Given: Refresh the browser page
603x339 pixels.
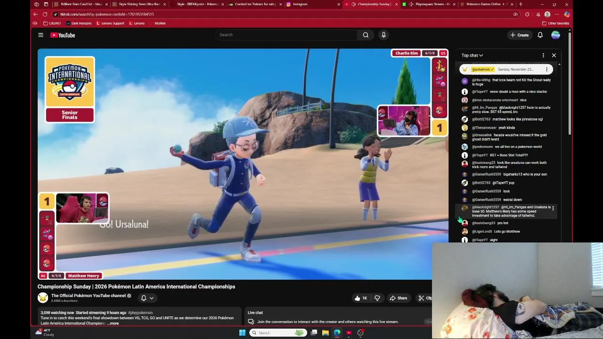Looking at the screenshot, I should click(45, 14).
